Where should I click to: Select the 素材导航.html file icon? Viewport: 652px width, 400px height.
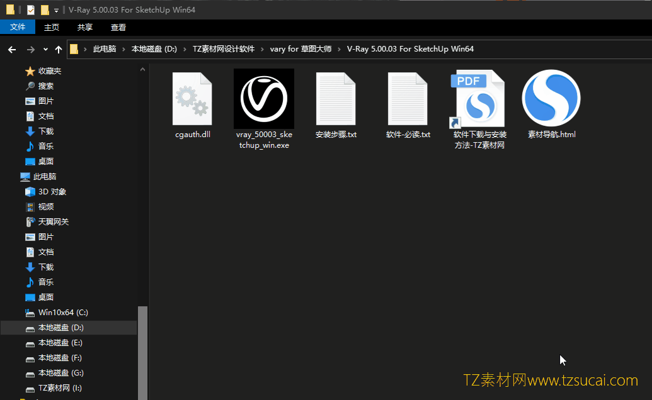[x=551, y=98]
